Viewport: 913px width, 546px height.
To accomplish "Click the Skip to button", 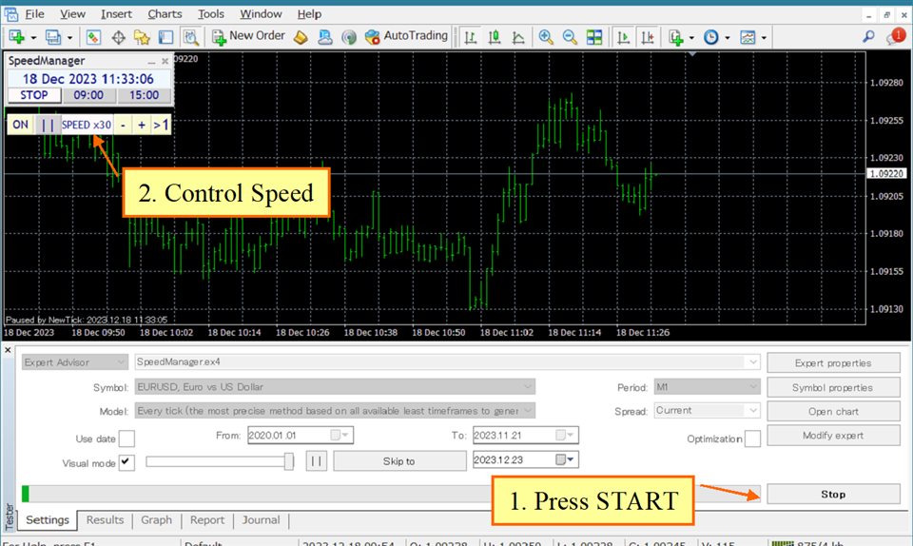I will (x=399, y=461).
